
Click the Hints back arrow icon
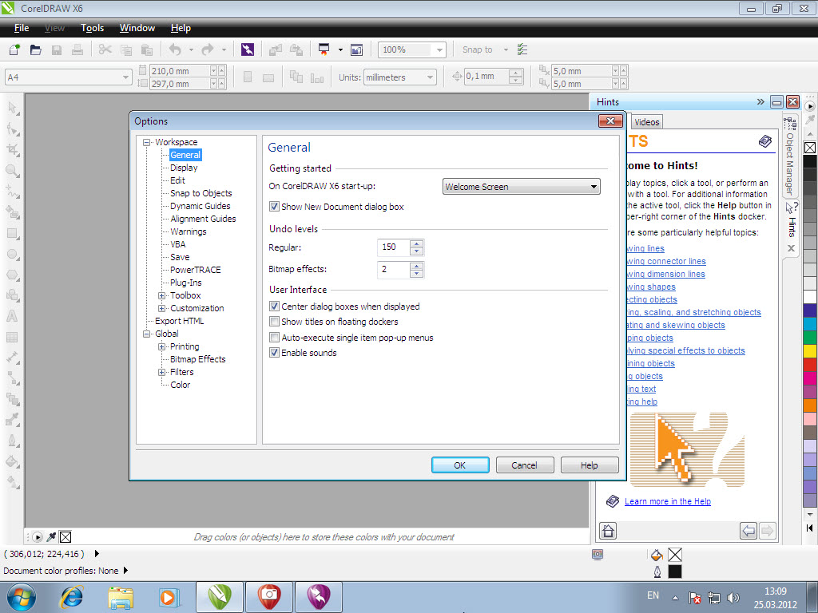point(749,530)
